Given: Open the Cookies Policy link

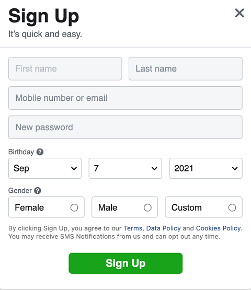Looking at the screenshot, I should (x=218, y=228).
